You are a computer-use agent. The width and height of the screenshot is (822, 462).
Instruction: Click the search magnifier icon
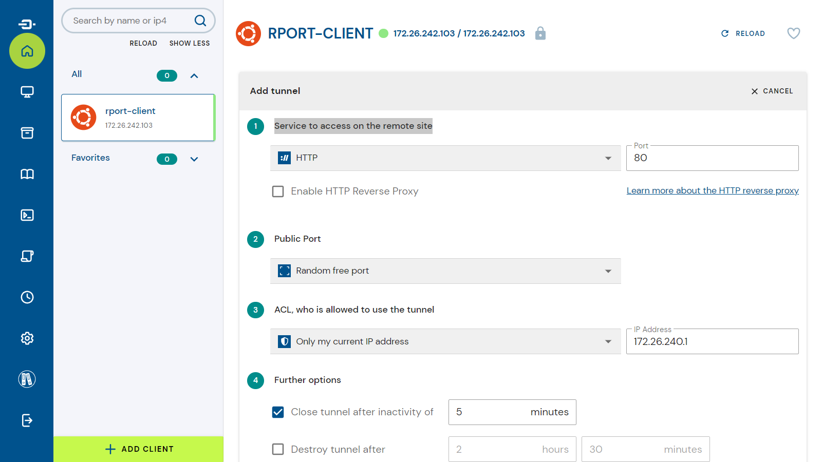200,21
